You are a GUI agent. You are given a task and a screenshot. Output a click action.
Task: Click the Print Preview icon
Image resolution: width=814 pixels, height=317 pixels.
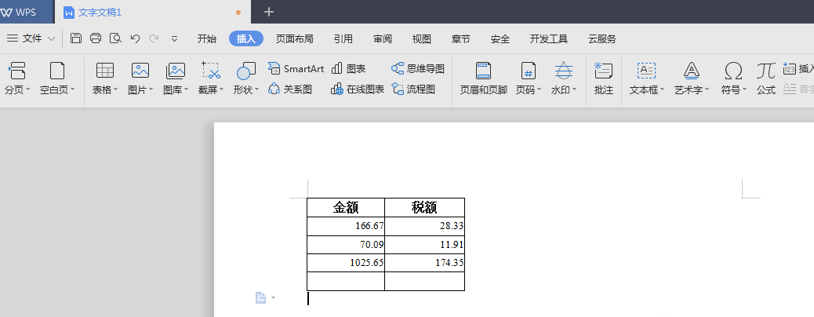click(x=115, y=38)
